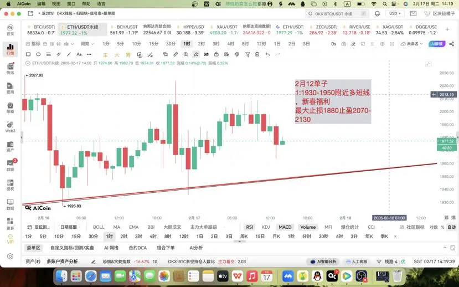The width and height of the screenshot is (459, 287).
Task: Add new ticker tab plus button
Action: pos(447,29)
